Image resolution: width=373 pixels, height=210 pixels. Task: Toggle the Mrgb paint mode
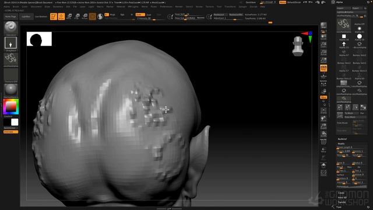click(112, 15)
